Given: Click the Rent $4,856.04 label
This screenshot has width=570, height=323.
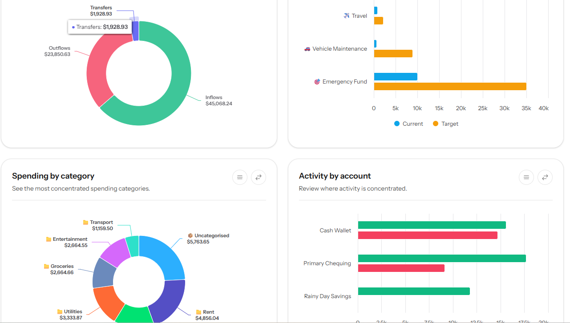Looking at the screenshot, I should (x=207, y=315).
